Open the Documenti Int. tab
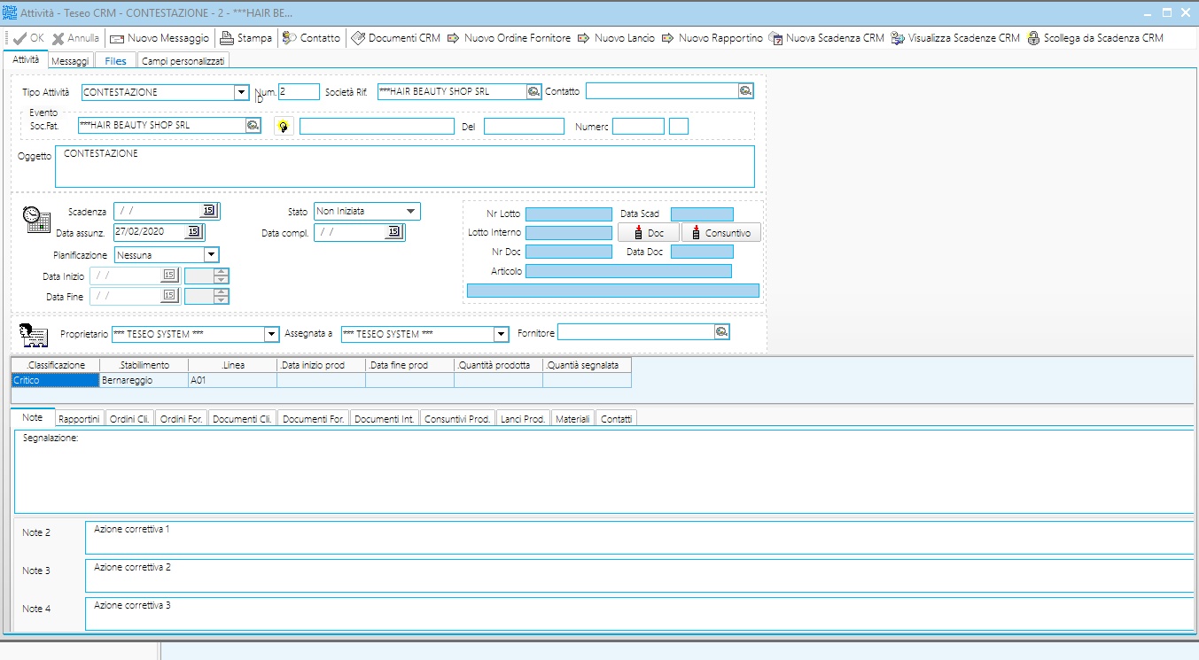 (x=385, y=418)
